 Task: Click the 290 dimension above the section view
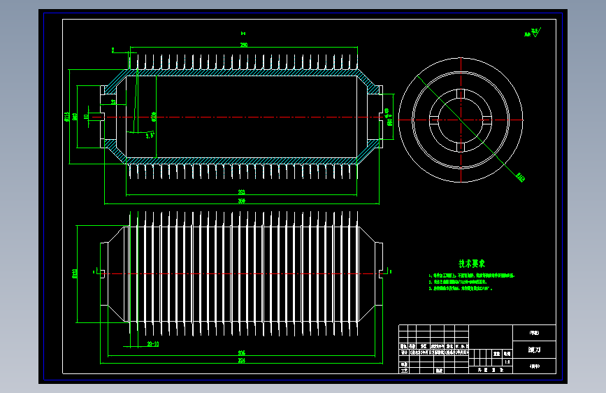[243, 45]
